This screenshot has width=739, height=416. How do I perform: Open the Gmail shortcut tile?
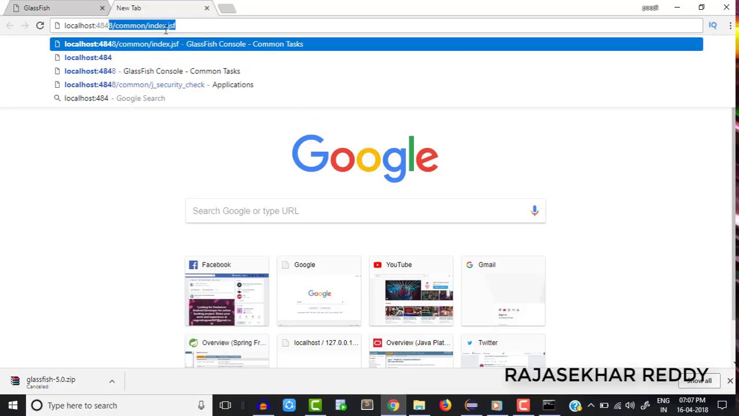click(x=503, y=291)
